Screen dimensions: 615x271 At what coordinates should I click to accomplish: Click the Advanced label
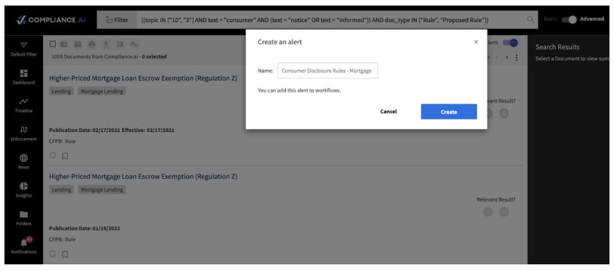coord(592,19)
